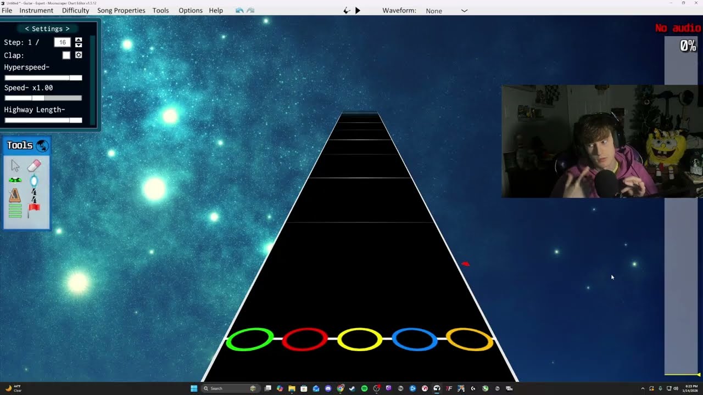Open the Difficulty menu
Viewport: 703px width, 395px height.
75,10
